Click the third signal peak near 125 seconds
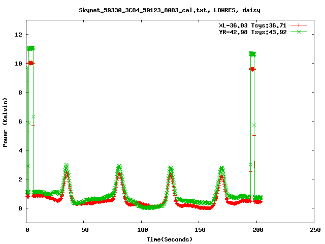The height and width of the screenshot is (244, 325). pos(171,168)
